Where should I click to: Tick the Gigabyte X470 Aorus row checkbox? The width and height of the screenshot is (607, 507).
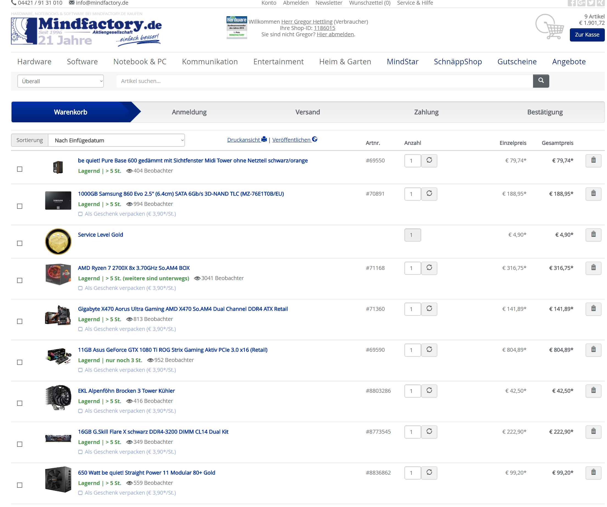pos(20,321)
